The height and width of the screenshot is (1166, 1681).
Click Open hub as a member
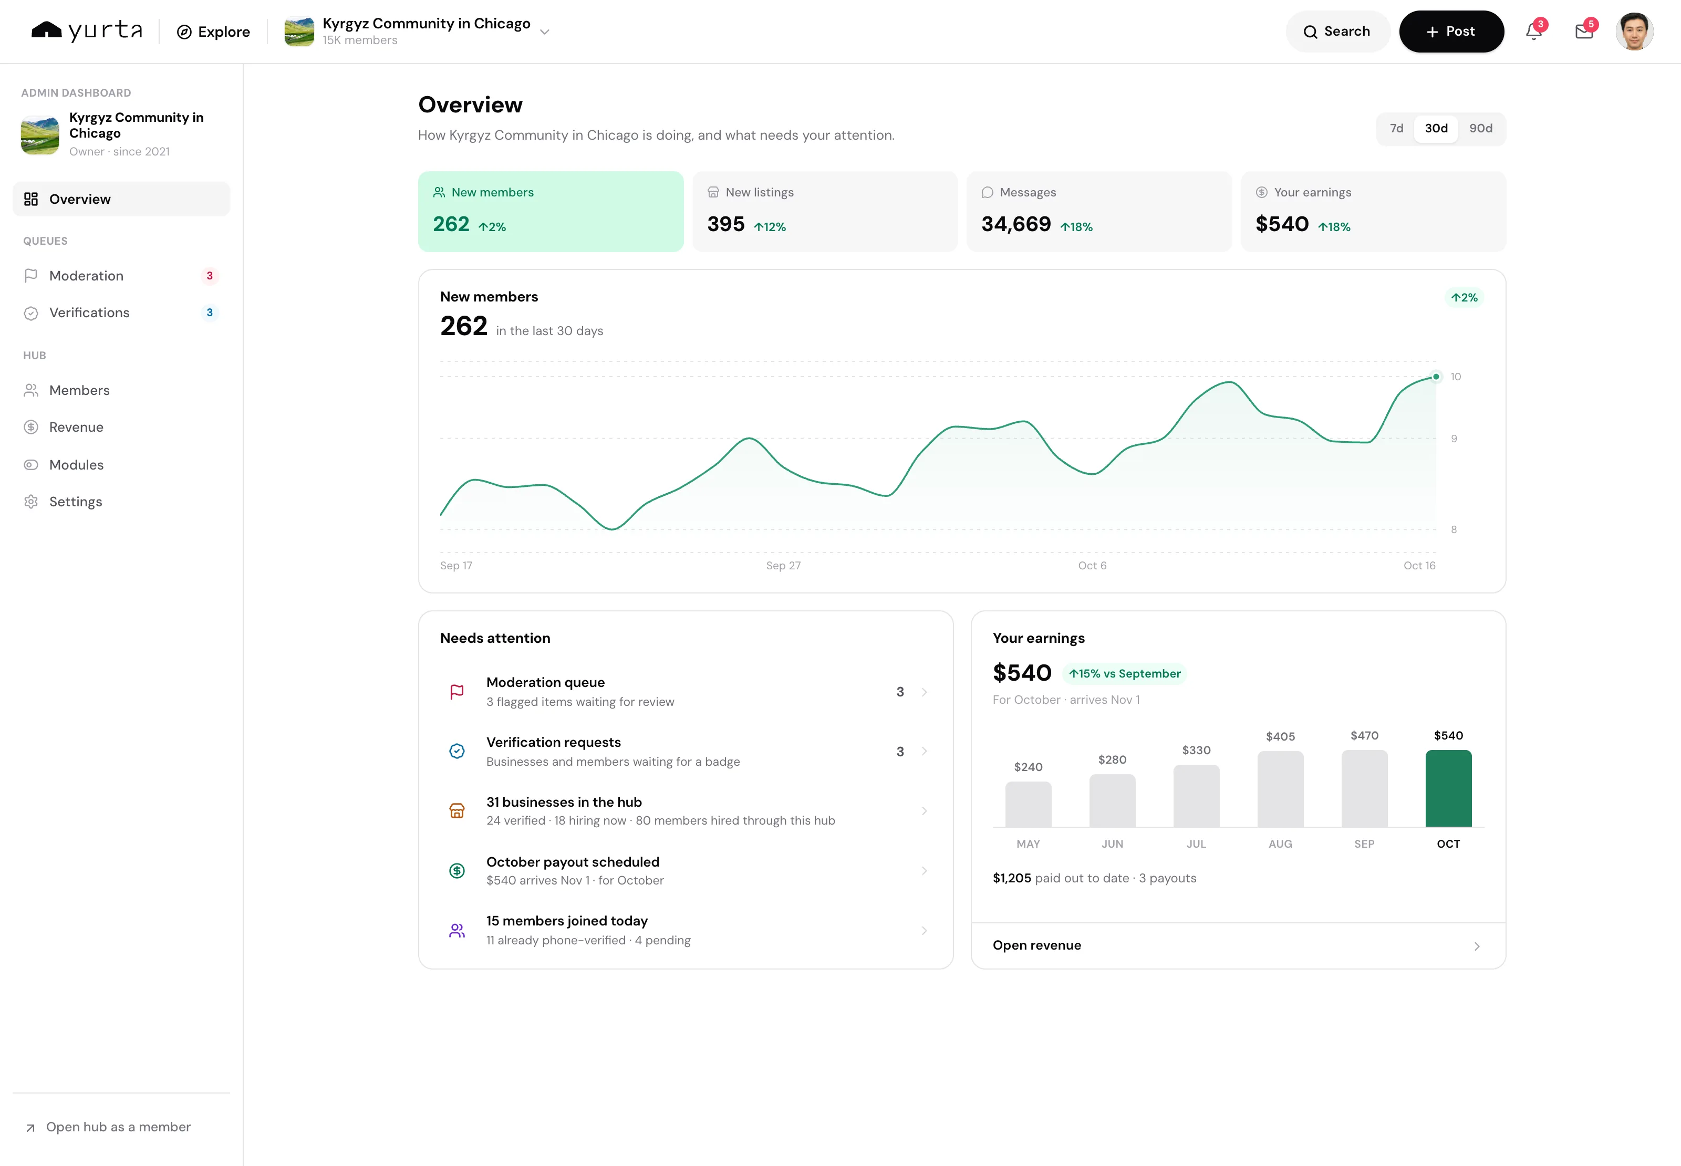[x=108, y=1127]
